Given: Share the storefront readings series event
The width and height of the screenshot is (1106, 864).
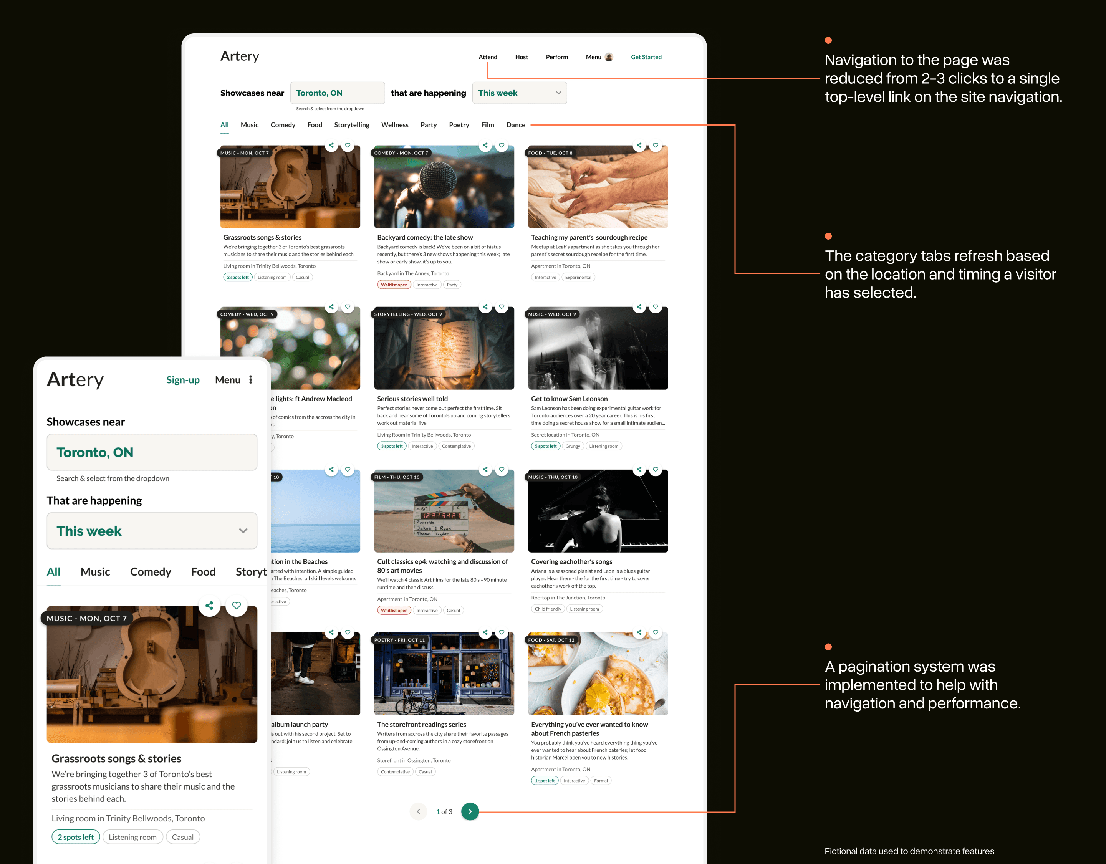Looking at the screenshot, I should tap(485, 632).
